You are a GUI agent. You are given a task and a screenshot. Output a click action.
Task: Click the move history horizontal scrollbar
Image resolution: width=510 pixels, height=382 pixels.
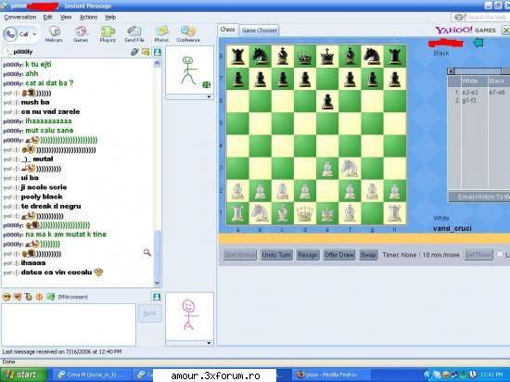(478, 71)
